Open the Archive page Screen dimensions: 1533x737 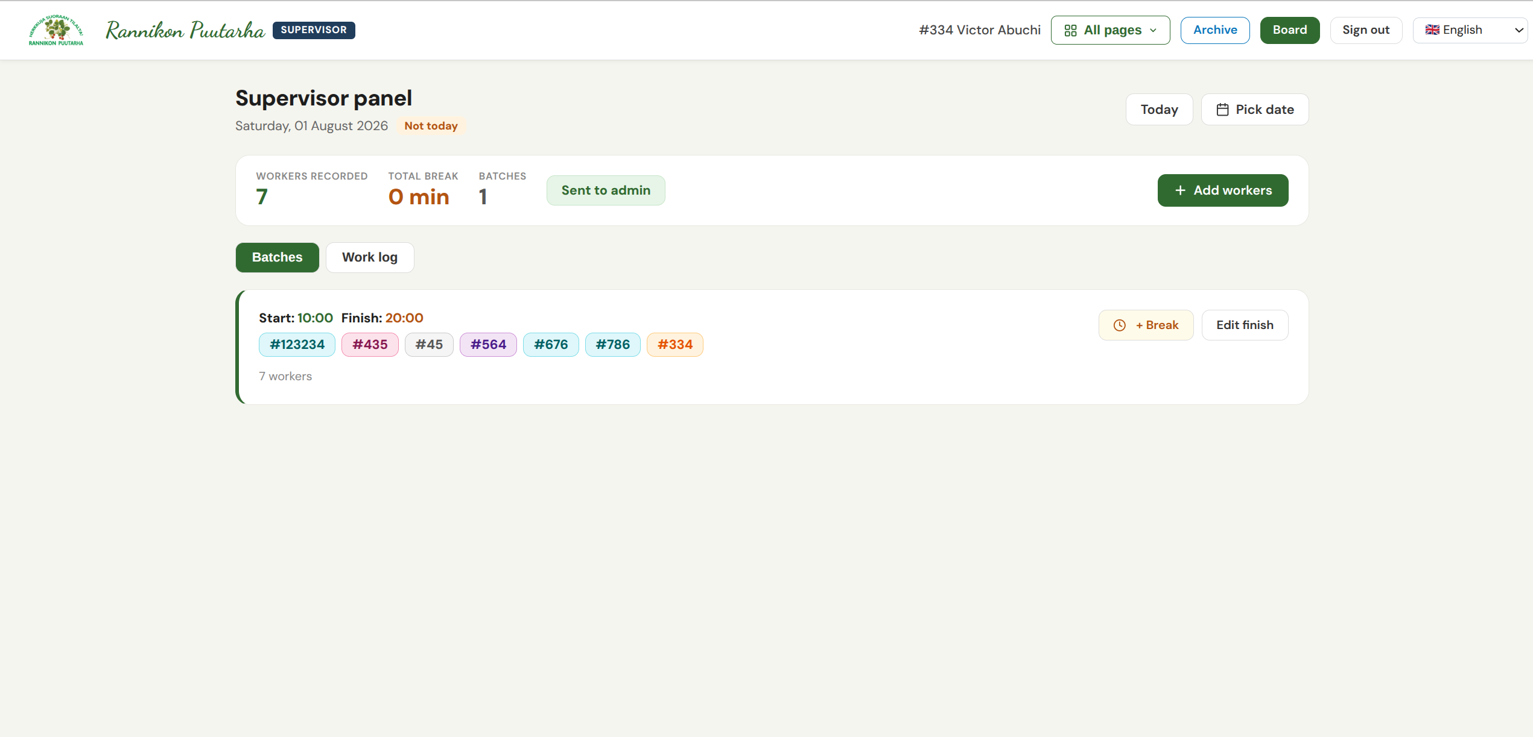coord(1215,30)
